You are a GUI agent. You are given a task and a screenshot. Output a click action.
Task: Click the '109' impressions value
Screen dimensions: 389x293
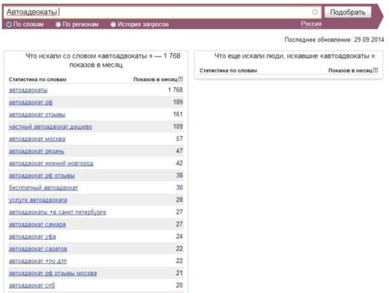(x=178, y=127)
